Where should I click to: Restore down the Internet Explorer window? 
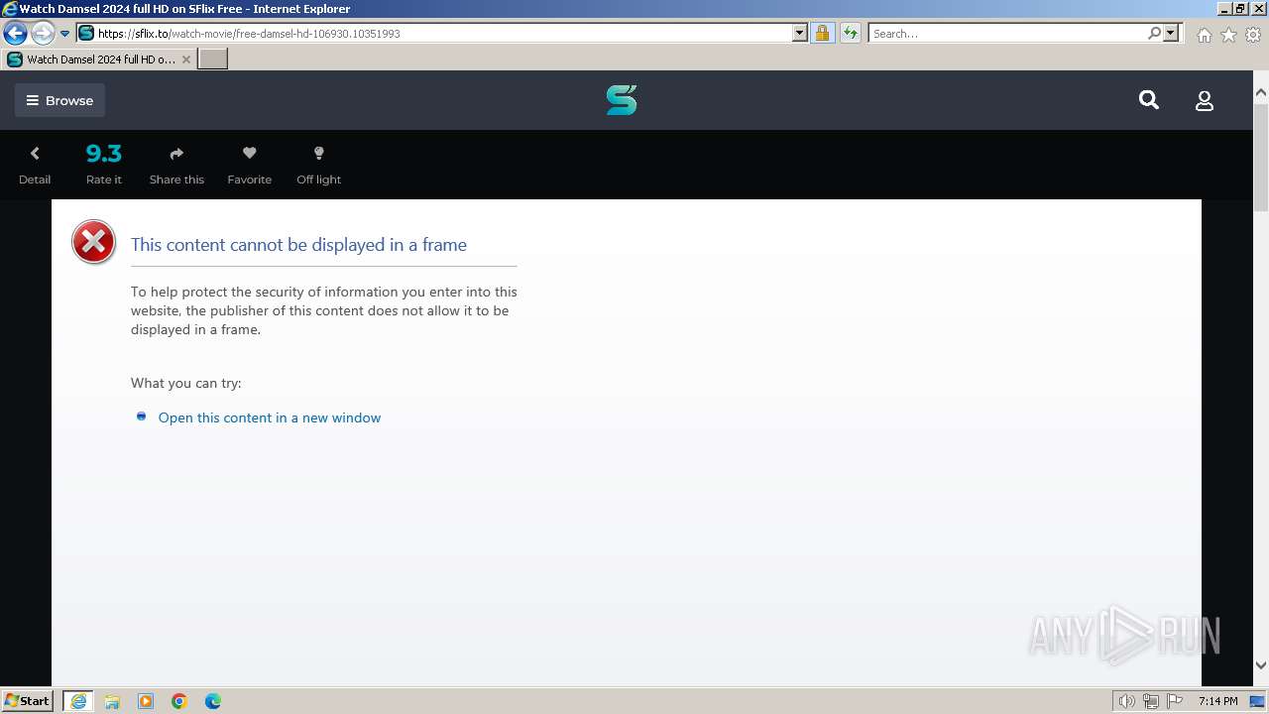coord(1239,9)
